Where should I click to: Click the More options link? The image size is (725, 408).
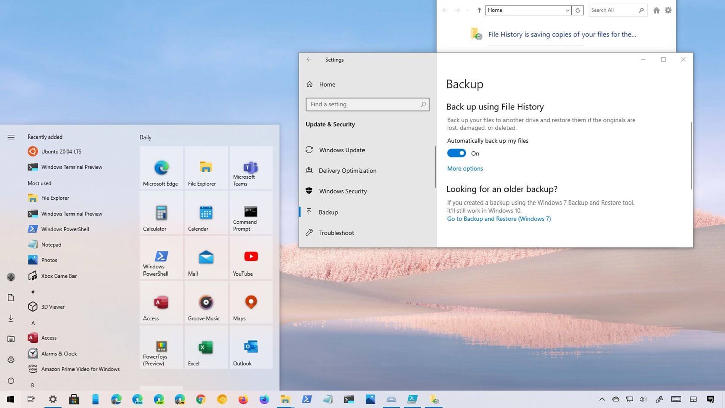[465, 169]
